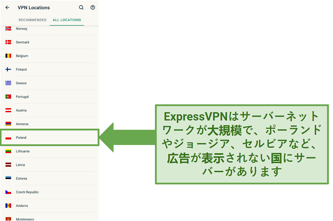This screenshot has width=333, height=221.
Task: Click the Lithuania flag icon
Action: click(x=8, y=151)
